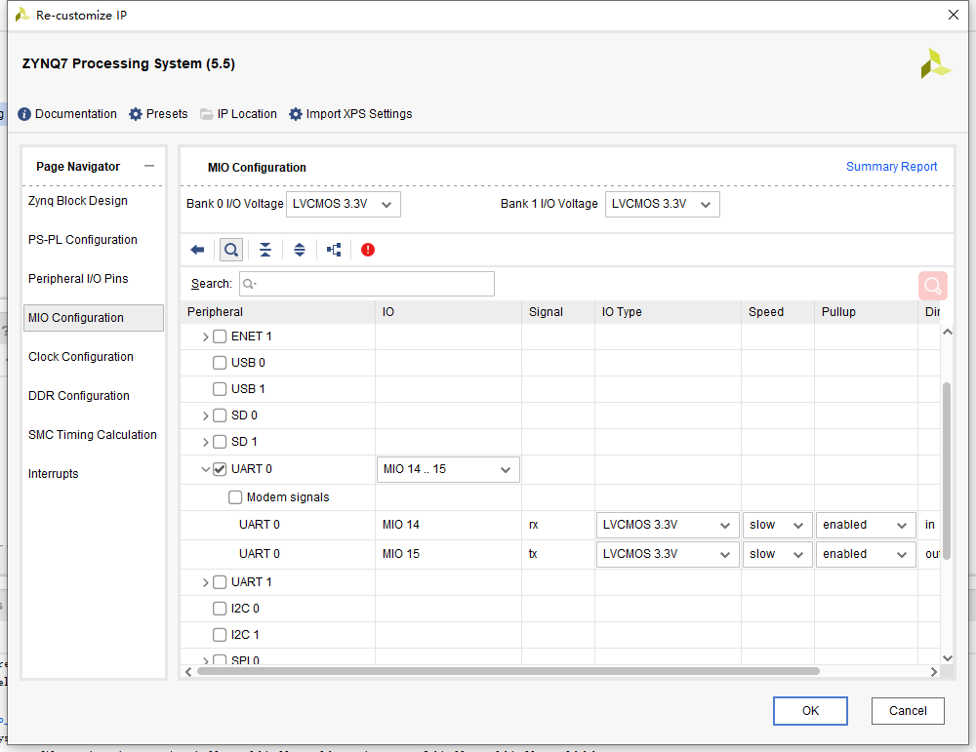Click the Cancel button

pos(908,711)
